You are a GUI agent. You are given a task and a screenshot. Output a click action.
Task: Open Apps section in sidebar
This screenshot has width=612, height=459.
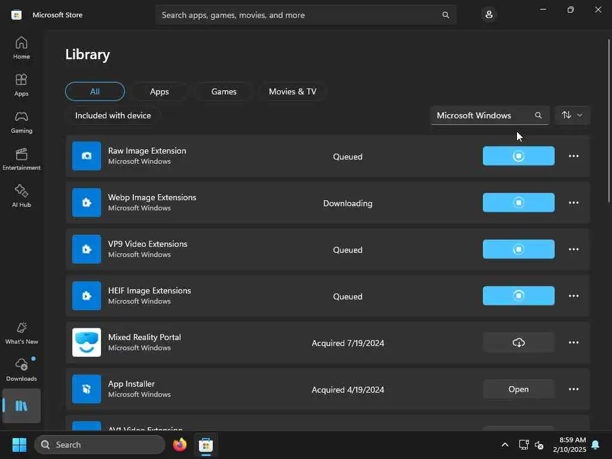pos(22,85)
